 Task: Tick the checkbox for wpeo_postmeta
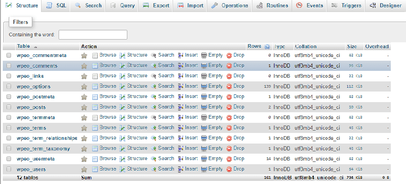9,97
